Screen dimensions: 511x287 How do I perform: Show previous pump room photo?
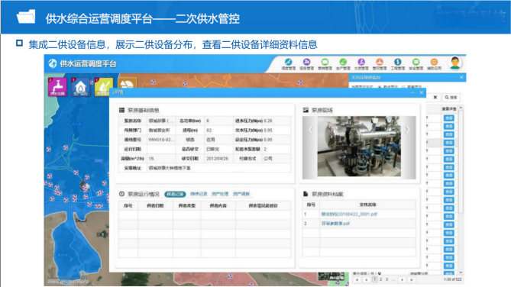[x=311, y=130]
